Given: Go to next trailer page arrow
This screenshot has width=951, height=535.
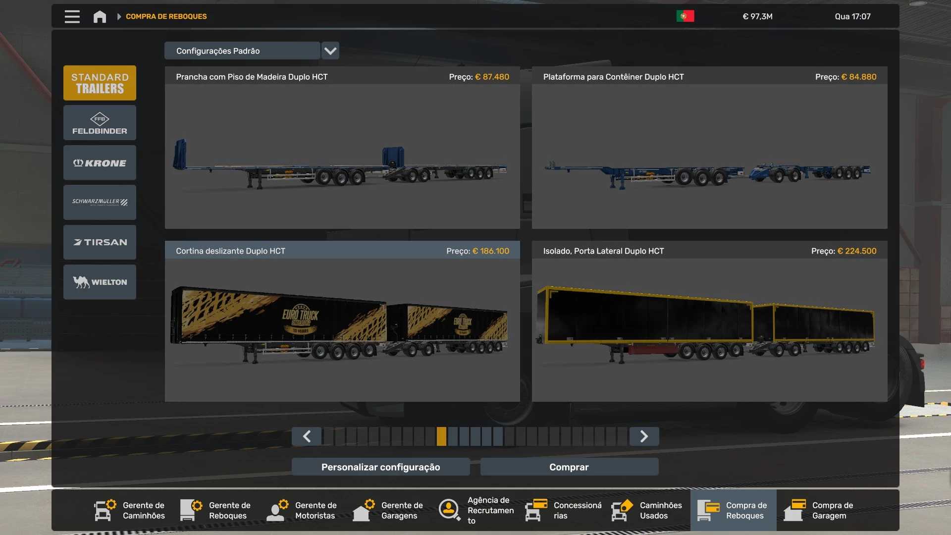Looking at the screenshot, I should point(644,436).
